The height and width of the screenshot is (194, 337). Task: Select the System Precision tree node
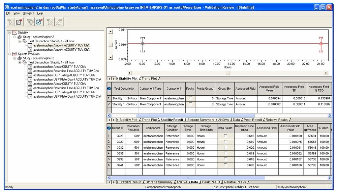pos(29,54)
